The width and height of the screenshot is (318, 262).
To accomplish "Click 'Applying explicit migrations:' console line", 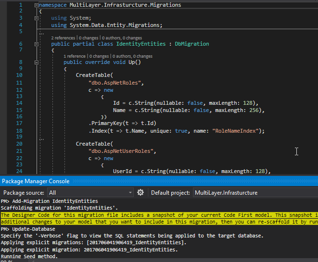I will pyautogui.click(x=93, y=242).
